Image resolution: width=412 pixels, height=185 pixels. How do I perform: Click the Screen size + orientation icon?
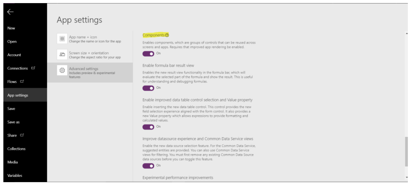[62, 55]
